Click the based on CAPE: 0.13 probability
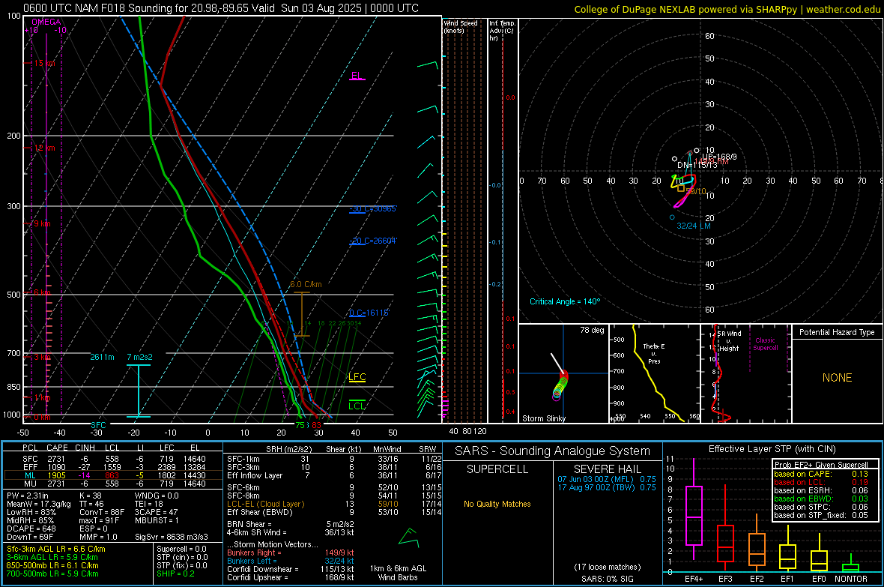 click(821, 474)
